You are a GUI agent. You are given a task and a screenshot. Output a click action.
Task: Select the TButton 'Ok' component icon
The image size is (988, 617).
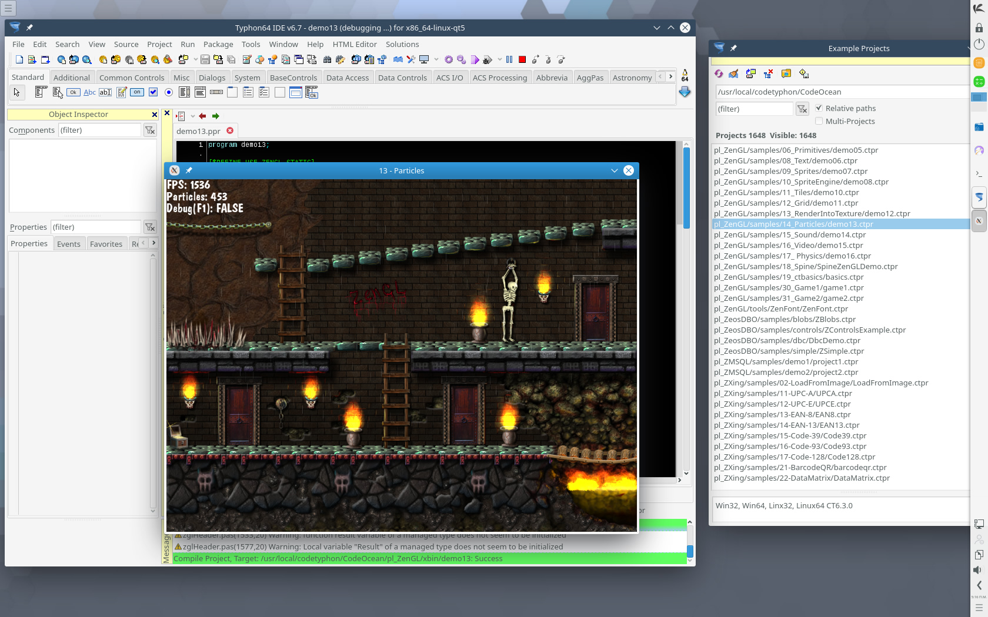pos(74,92)
